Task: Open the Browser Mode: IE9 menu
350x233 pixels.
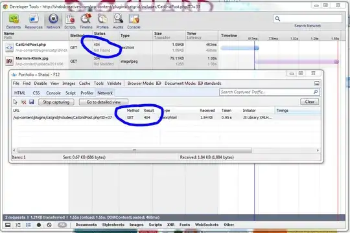Action: click(144, 83)
